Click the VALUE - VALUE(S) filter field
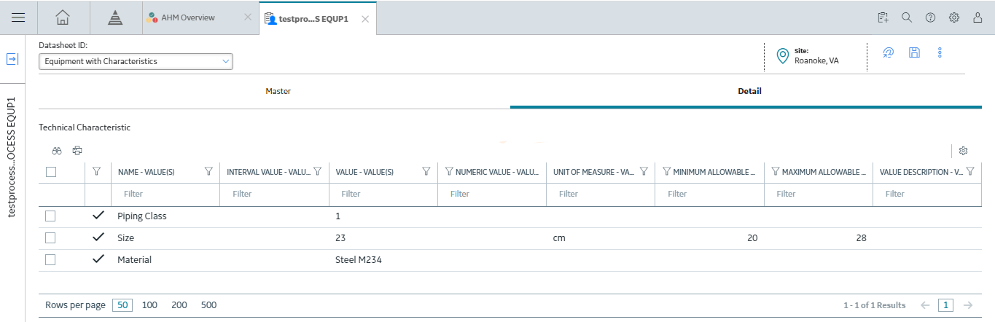 pyautogui.click(x=383, y=194)
